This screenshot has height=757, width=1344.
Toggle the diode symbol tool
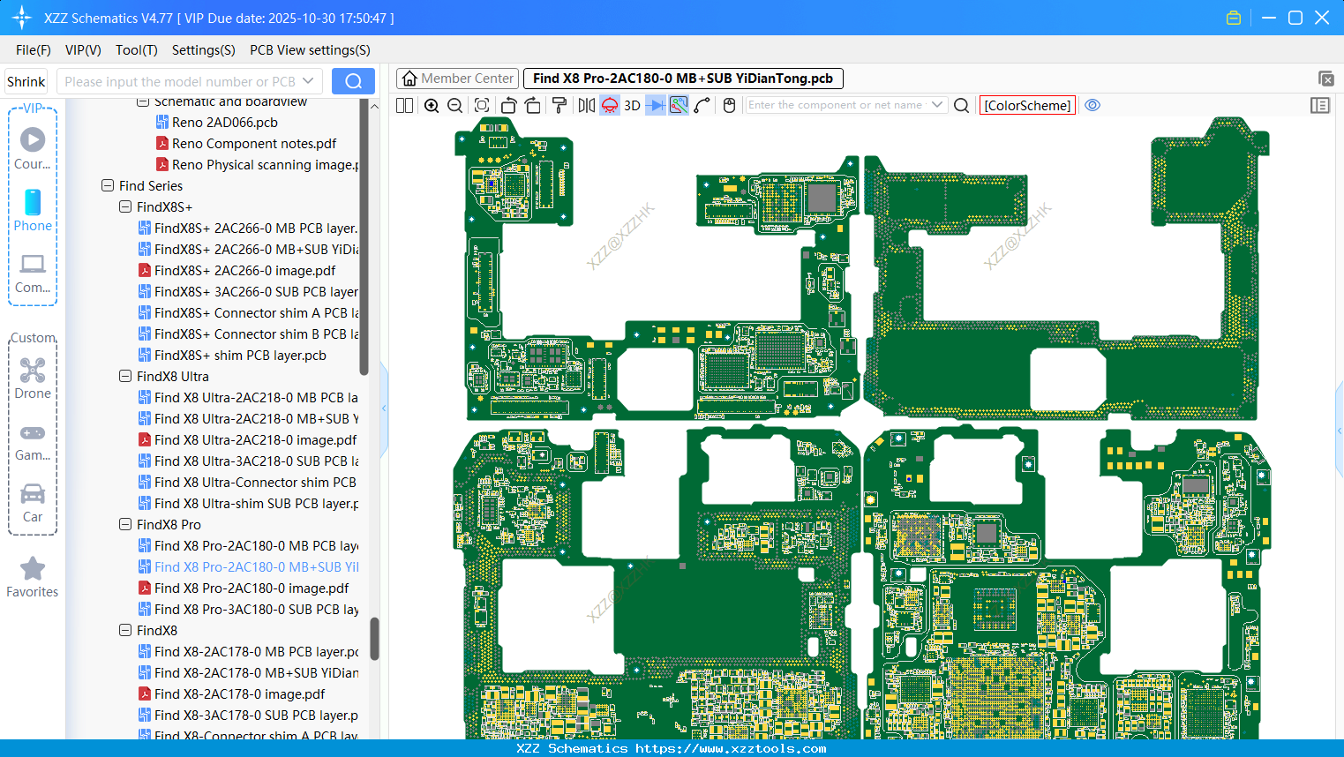(x=656, y=105)
